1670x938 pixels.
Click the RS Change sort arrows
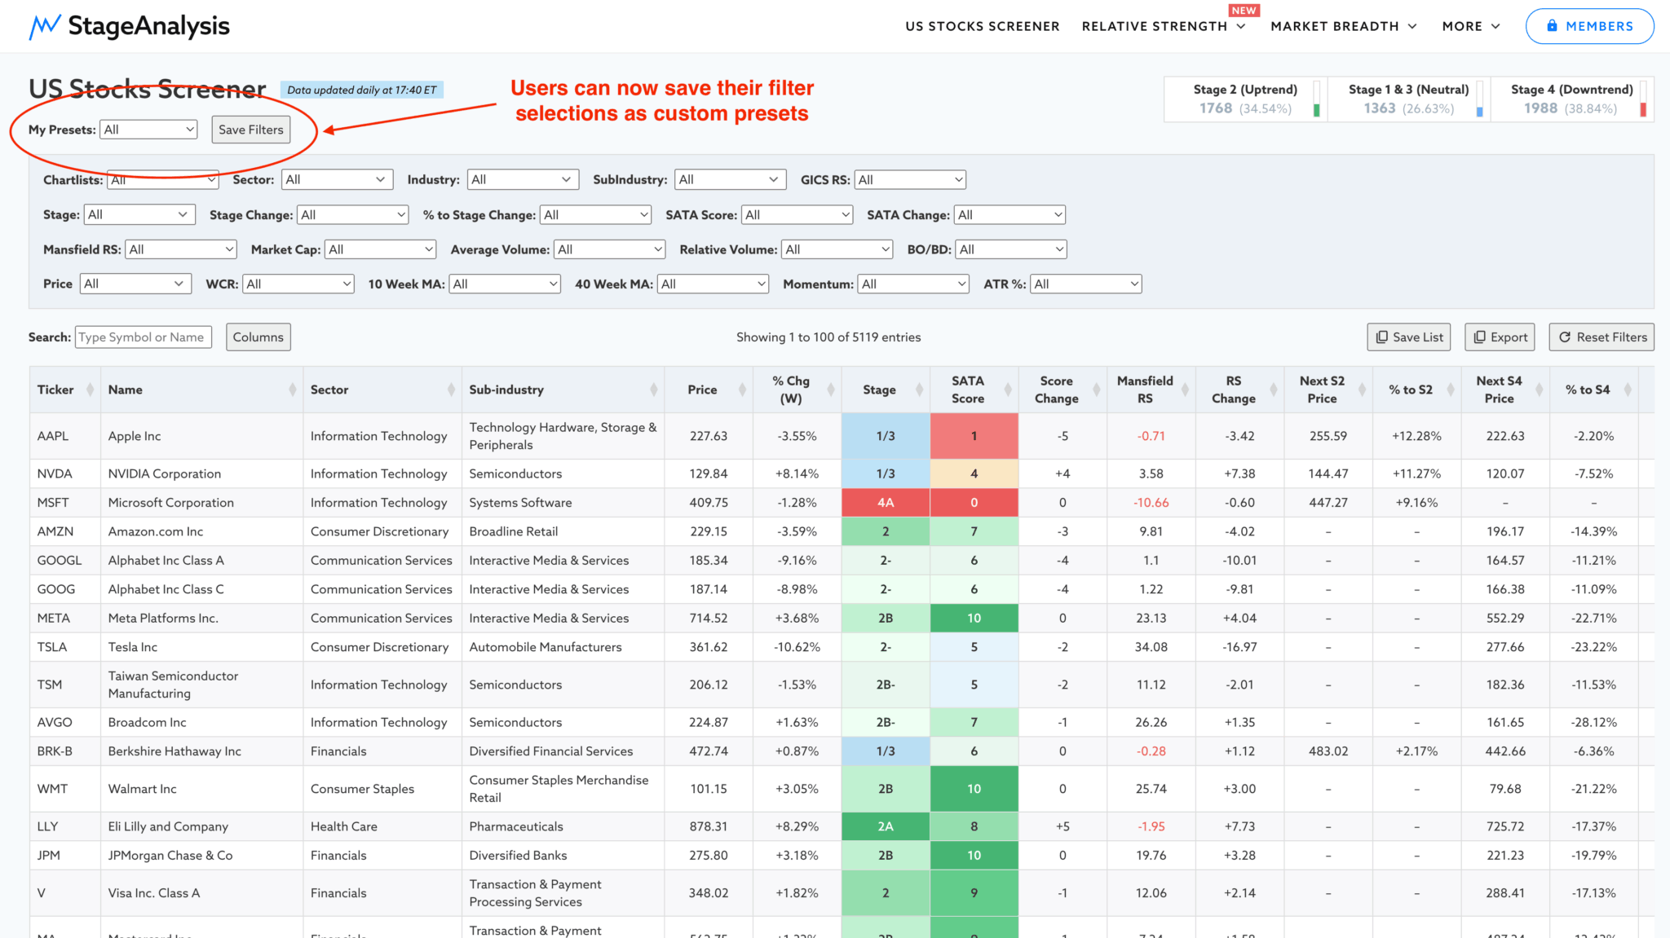(1273, 390)
